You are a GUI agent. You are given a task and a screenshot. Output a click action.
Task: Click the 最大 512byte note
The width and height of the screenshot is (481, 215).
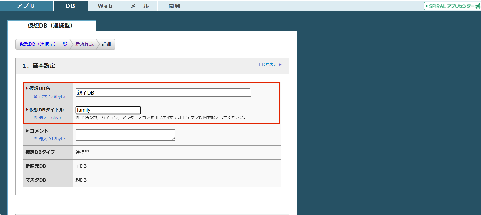(x=50, y=139)
